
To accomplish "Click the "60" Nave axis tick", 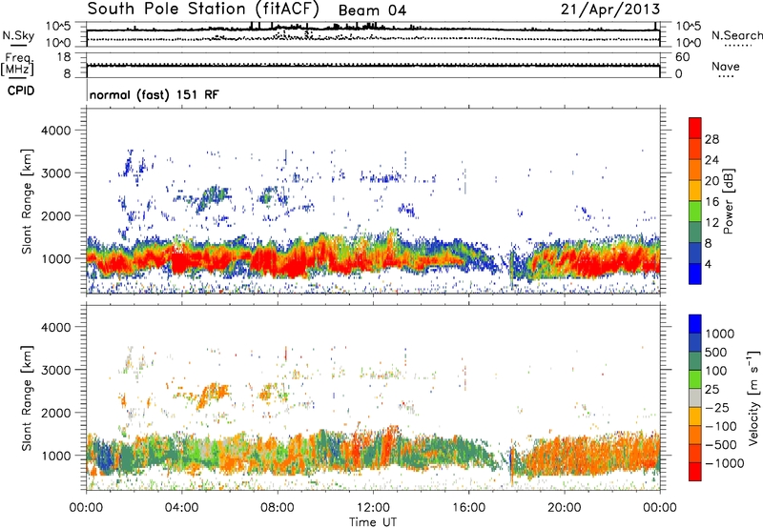I will [x=683, y=57].
